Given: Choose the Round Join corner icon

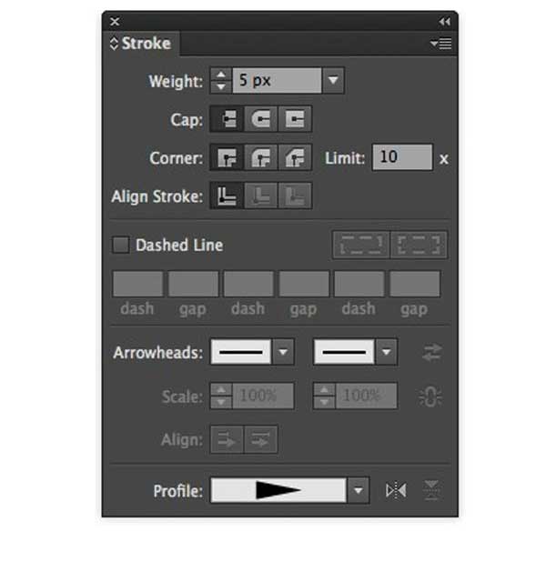Looking at the screenshot, I should pos(261,158).
